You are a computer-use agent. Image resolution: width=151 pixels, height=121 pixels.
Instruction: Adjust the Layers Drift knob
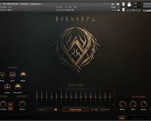point(13,75)
